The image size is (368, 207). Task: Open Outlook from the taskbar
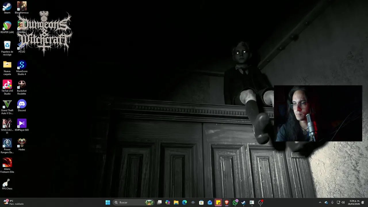point(210,202)
